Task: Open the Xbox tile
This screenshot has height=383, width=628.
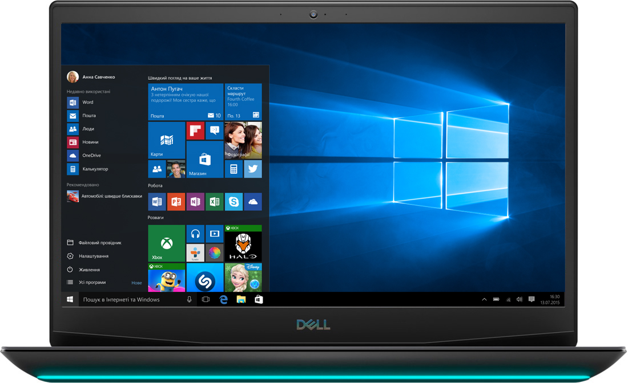Action: pos(167,243)
